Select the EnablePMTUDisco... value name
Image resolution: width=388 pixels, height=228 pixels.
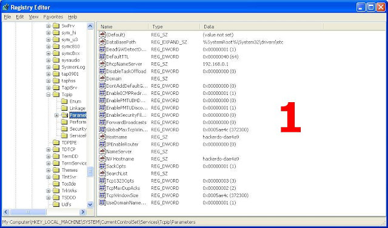127,108
